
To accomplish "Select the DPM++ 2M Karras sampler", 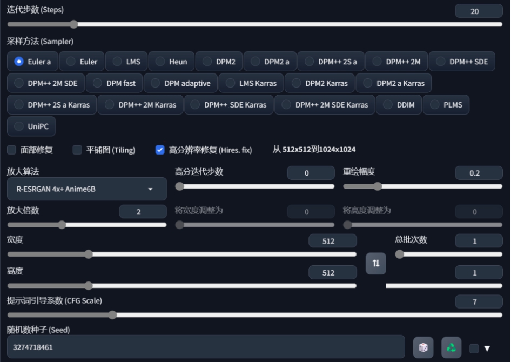I will (140, 105).
